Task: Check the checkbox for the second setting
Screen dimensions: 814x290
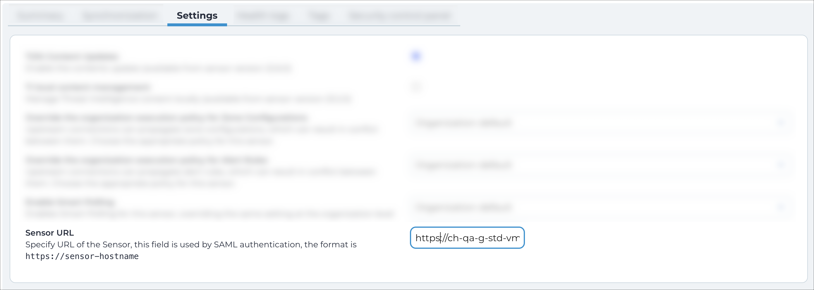Action: click(416, 86)
